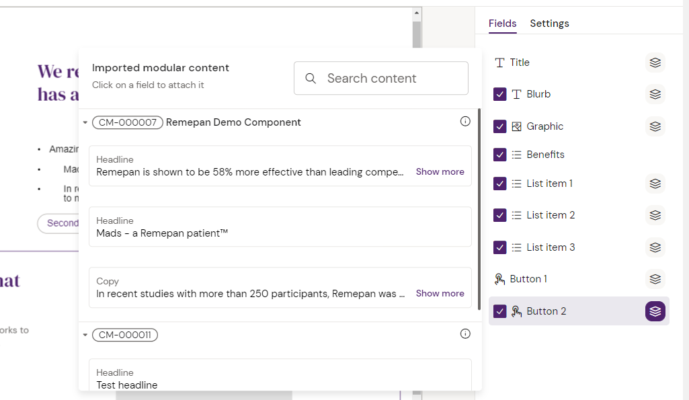Screen dimensions: 689x400
Task: Expand headline text with first Show more
Action: click(x=440, y=172)
